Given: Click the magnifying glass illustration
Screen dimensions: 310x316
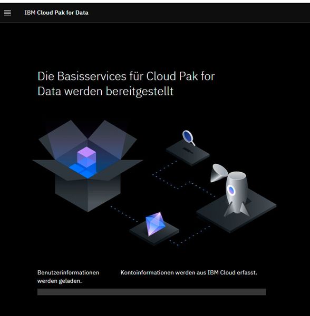Looking at the screenshot, I should point(189,137).
